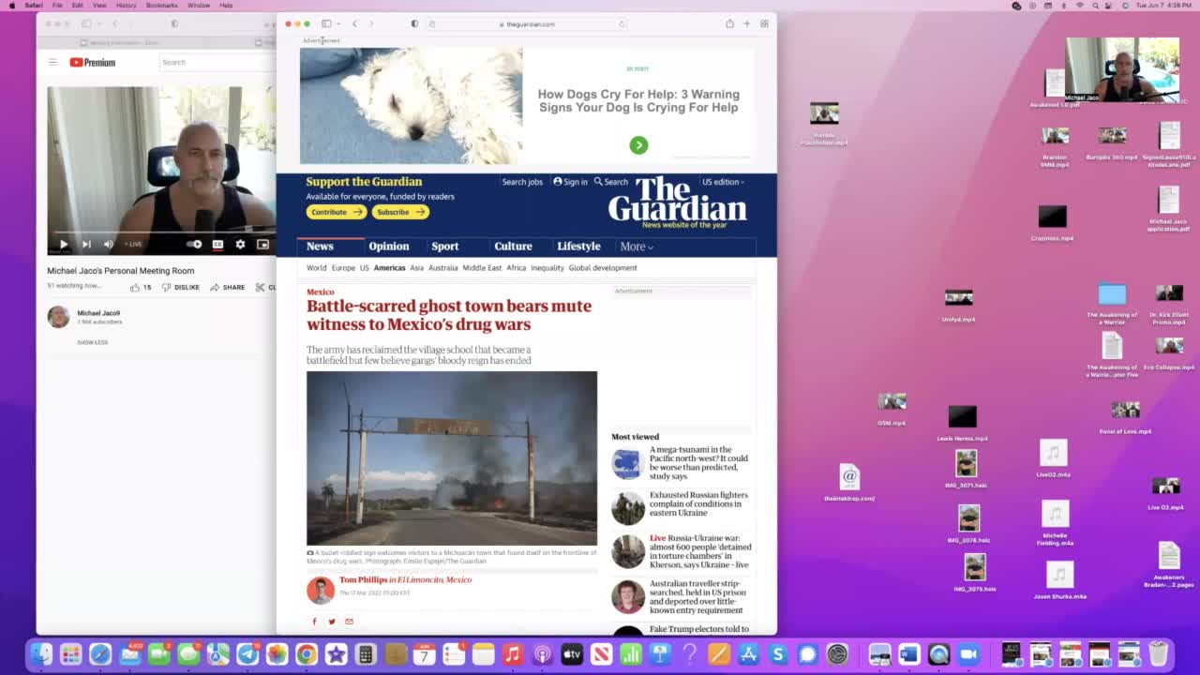Show Safari tab overview in Guardian window
Image resolution: width=1200 pixels, height=675 pixels.
click(x=765, y=23)
